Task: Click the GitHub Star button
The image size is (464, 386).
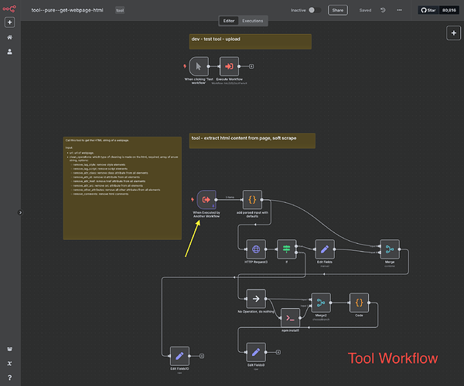Action: click(x=428, y=10)
